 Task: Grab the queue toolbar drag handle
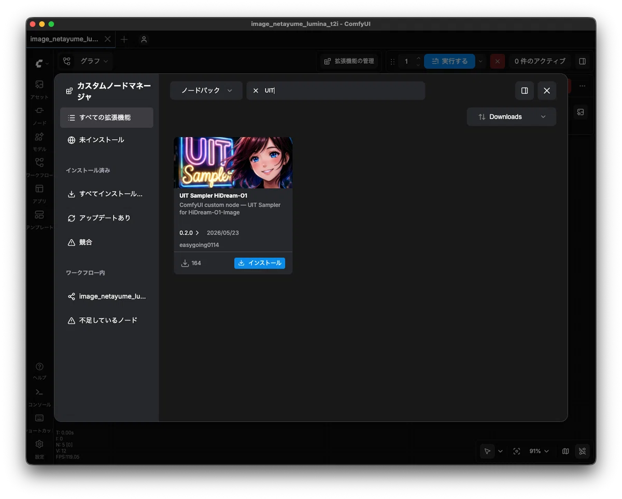(x=392, y=61)
